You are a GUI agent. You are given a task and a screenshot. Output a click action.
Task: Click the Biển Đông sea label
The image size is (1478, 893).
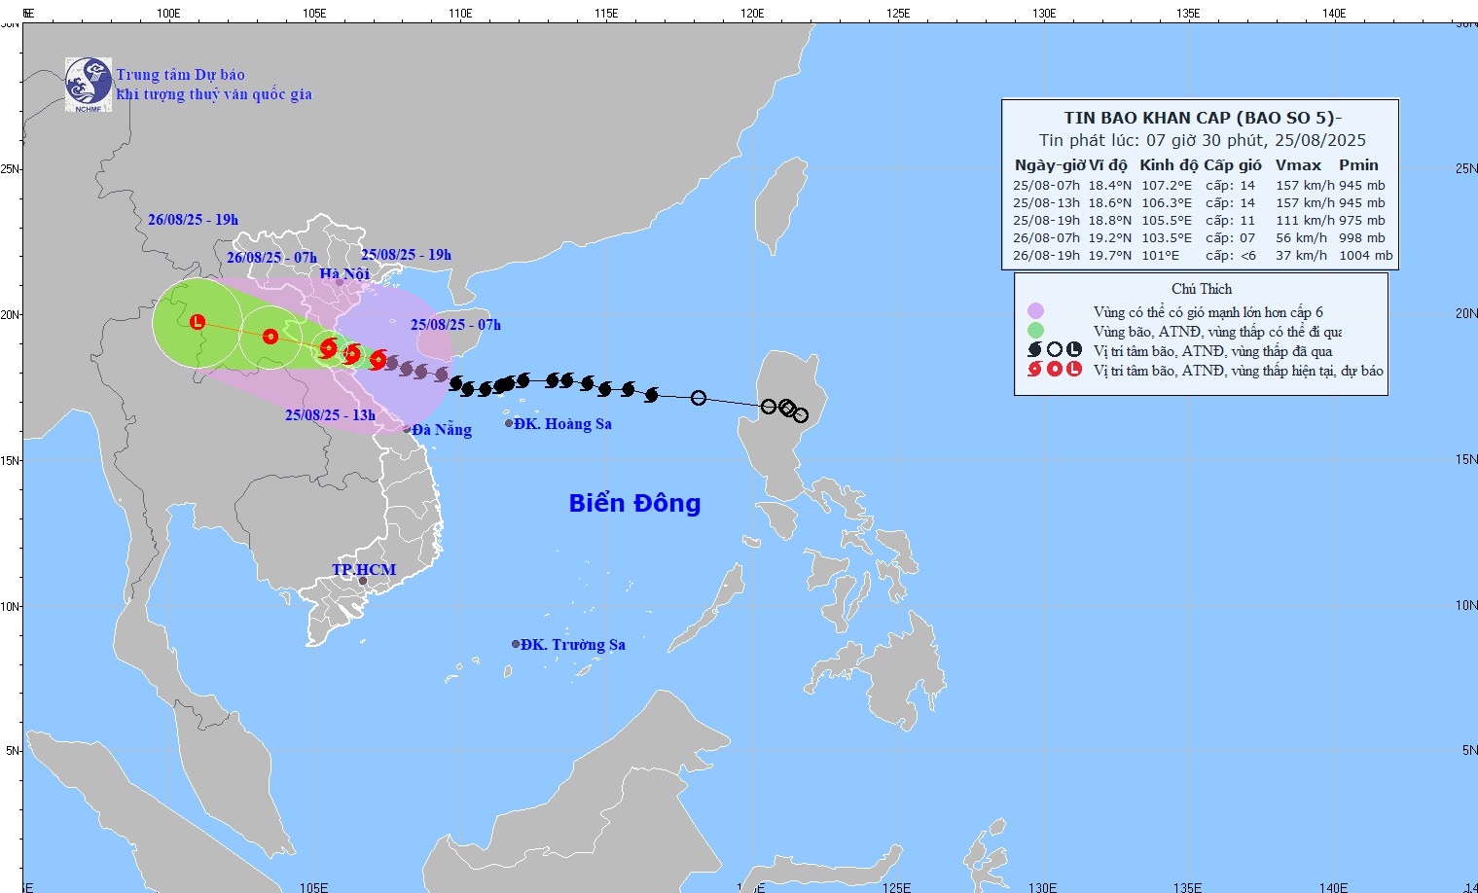(634, 503)
